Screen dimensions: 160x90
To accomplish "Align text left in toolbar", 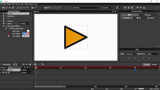I will 125,8.
